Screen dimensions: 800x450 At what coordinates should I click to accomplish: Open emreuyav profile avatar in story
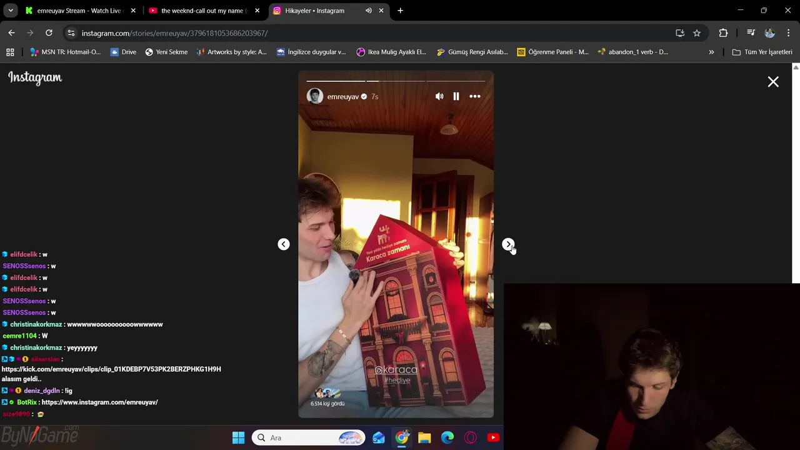315,96
